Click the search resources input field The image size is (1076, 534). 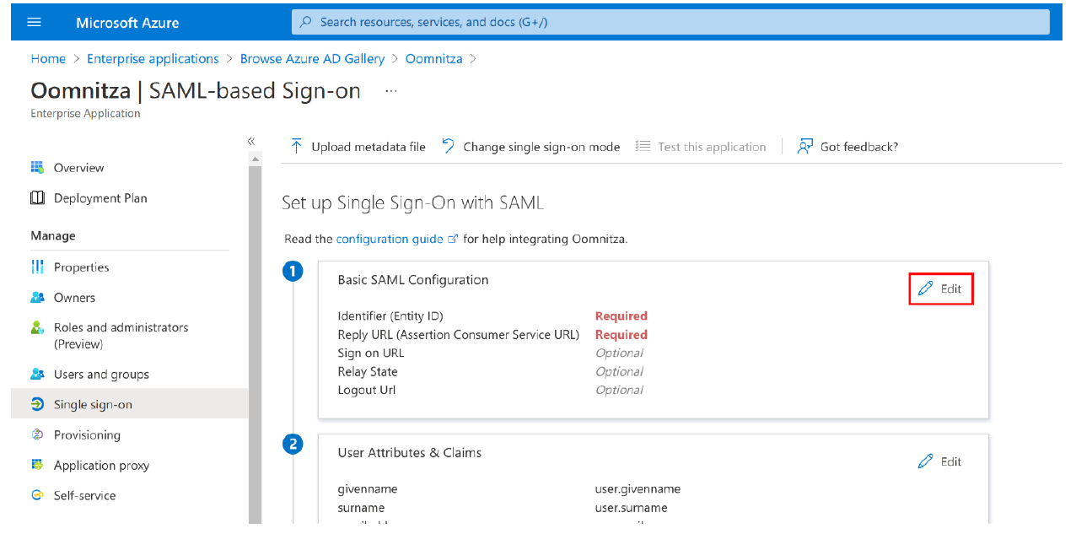[670, 22]
